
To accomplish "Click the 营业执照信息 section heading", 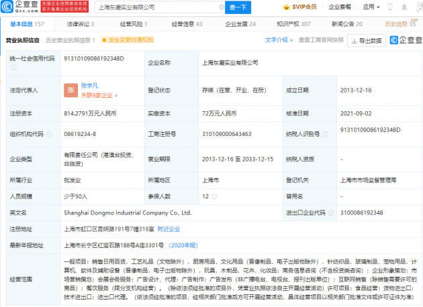I will (x=23, y=40).
